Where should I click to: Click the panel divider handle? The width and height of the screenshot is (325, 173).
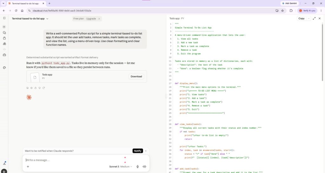166,96
